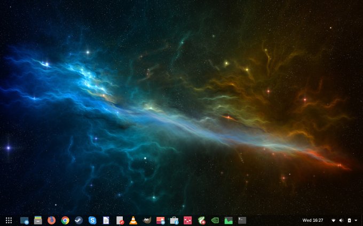Image resolution: width=363 pixels, height=226 pixels.
Task: Show battery status in the tray
Action: (349, 220)
